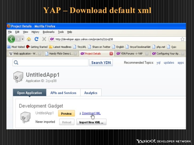Click the Firefox logo in title bar
Viewport: 194px width, 145px height.
coord(9,26)
